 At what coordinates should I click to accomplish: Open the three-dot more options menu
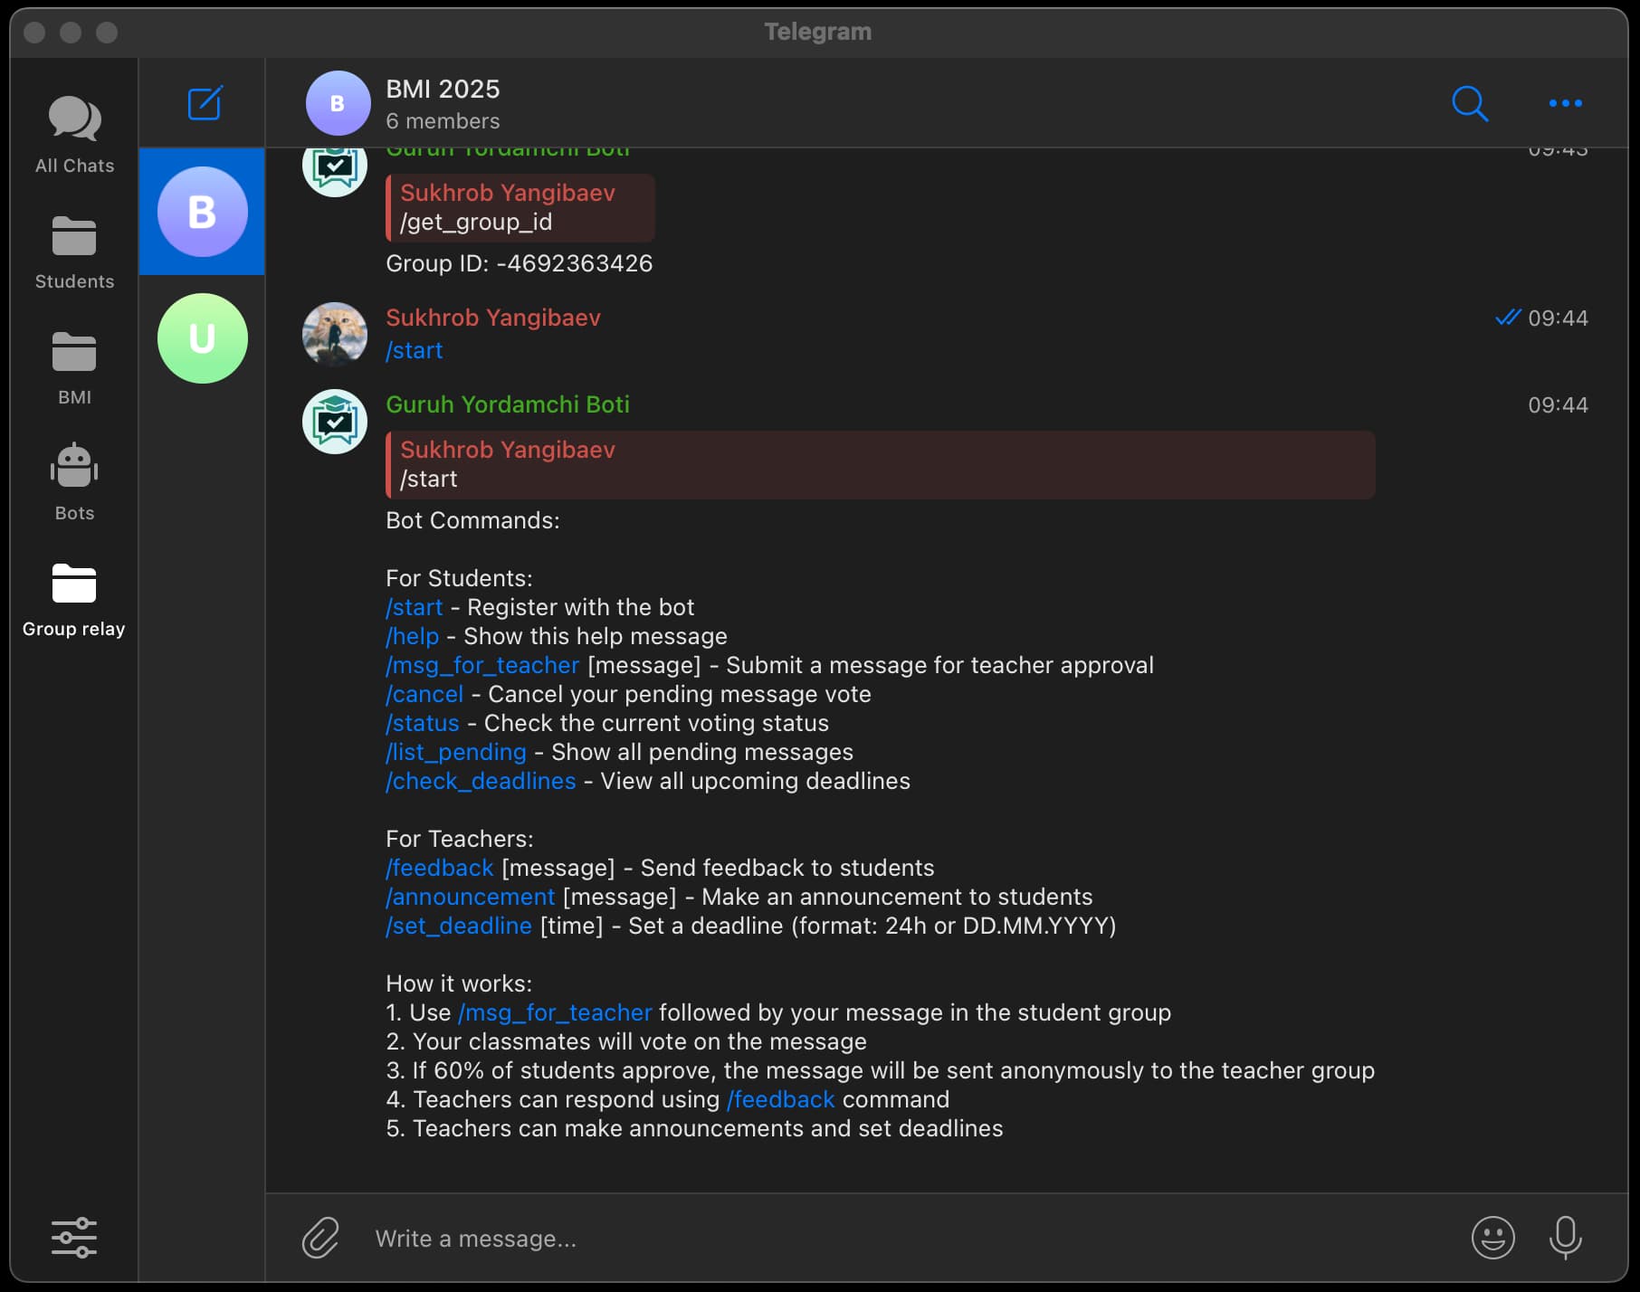pyautogui.click(x=1566, y=103)
